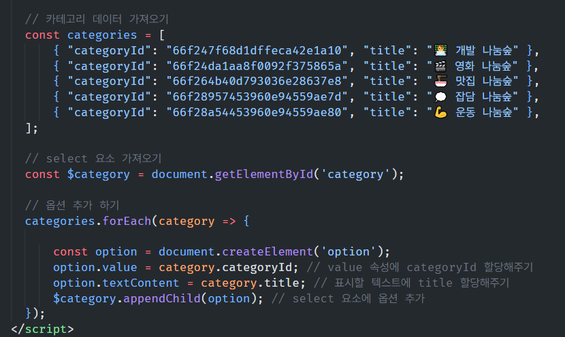The width and height of the screenshot is (565, 337).
Task: Click 'document' before getElementById
Action: (180, 174)
